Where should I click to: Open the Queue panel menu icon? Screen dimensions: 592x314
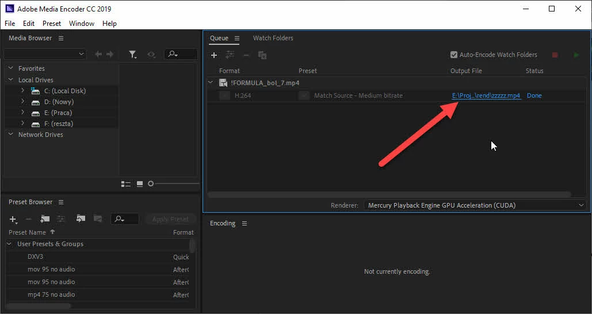click(237, 38)
